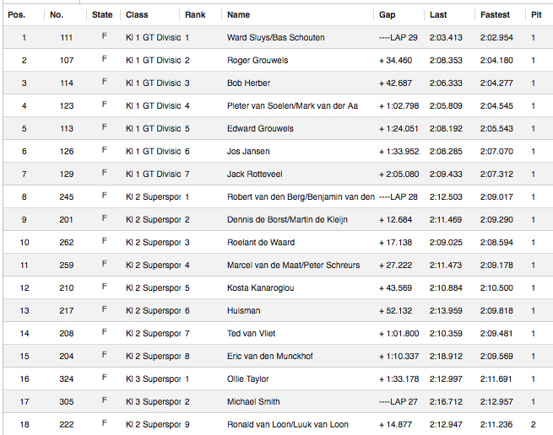Click car number 245 cell
553x435 pixels.
pos(68,197)
